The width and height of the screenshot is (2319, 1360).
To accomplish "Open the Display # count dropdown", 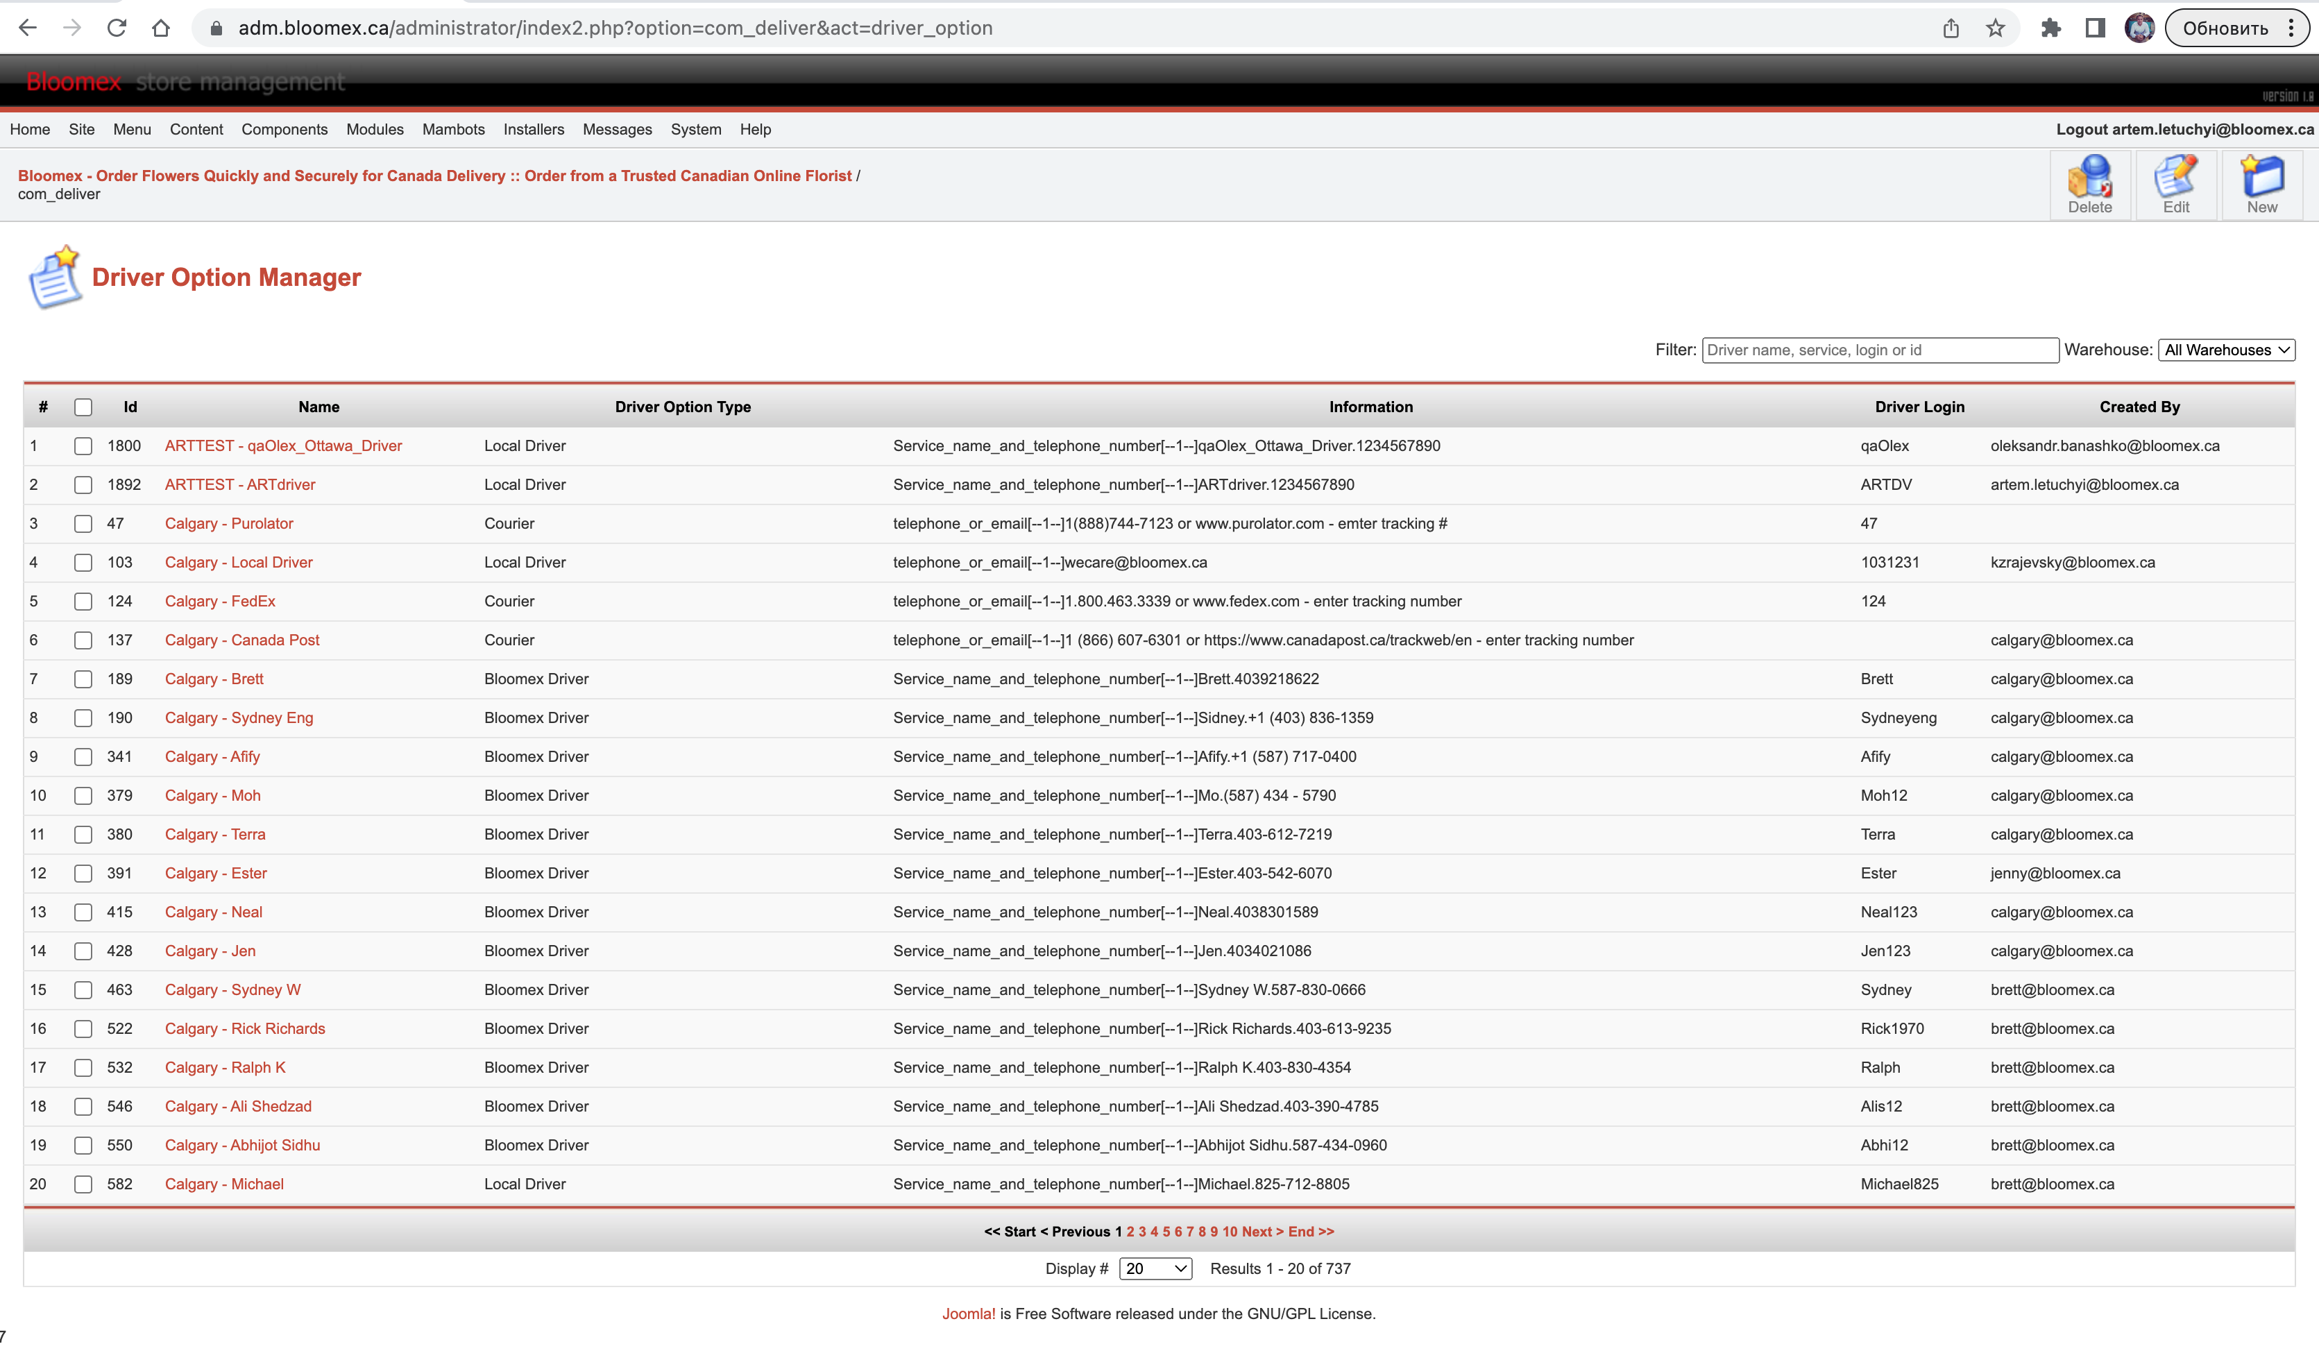I will pos(1156,1269).
